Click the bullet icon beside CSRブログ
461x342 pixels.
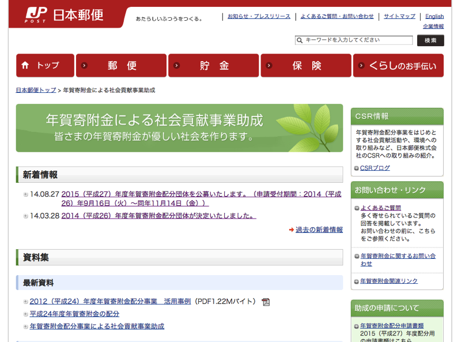[356, 168]
